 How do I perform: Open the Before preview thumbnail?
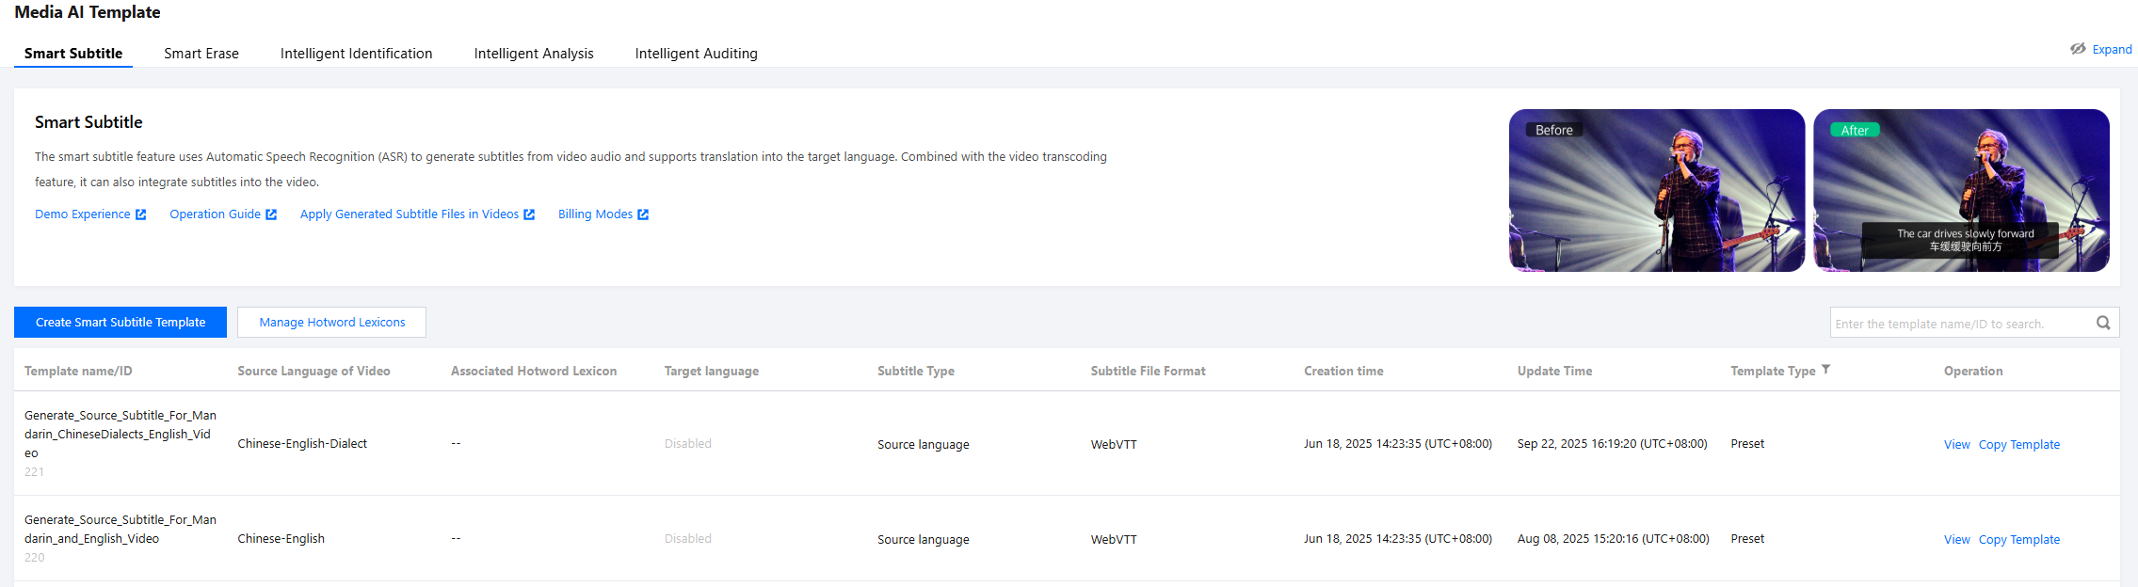(1656, 191)
